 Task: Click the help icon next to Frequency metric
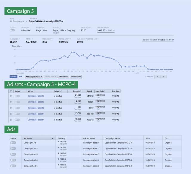(53, 39)
